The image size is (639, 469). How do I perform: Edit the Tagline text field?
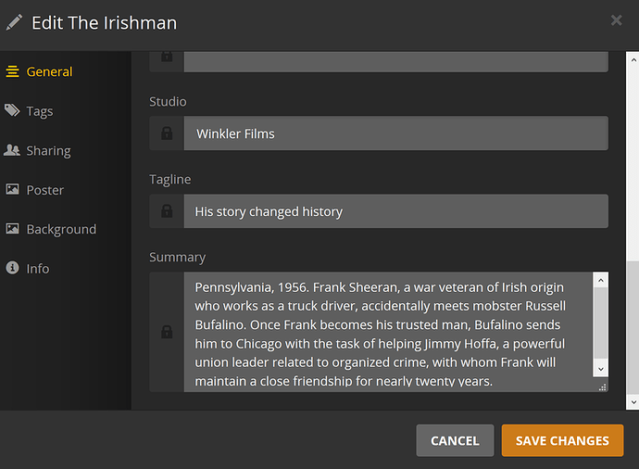tap(395, 211)
